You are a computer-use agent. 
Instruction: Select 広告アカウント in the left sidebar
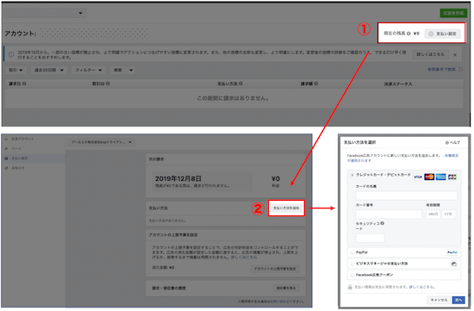23,140
